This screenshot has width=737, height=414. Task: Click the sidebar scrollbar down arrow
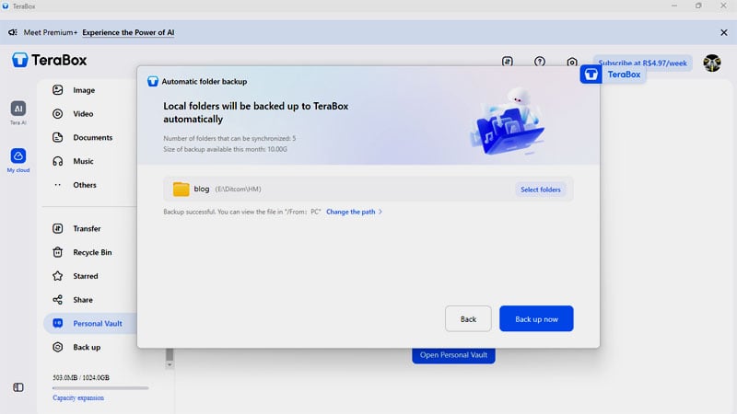[x=170, y=364]
